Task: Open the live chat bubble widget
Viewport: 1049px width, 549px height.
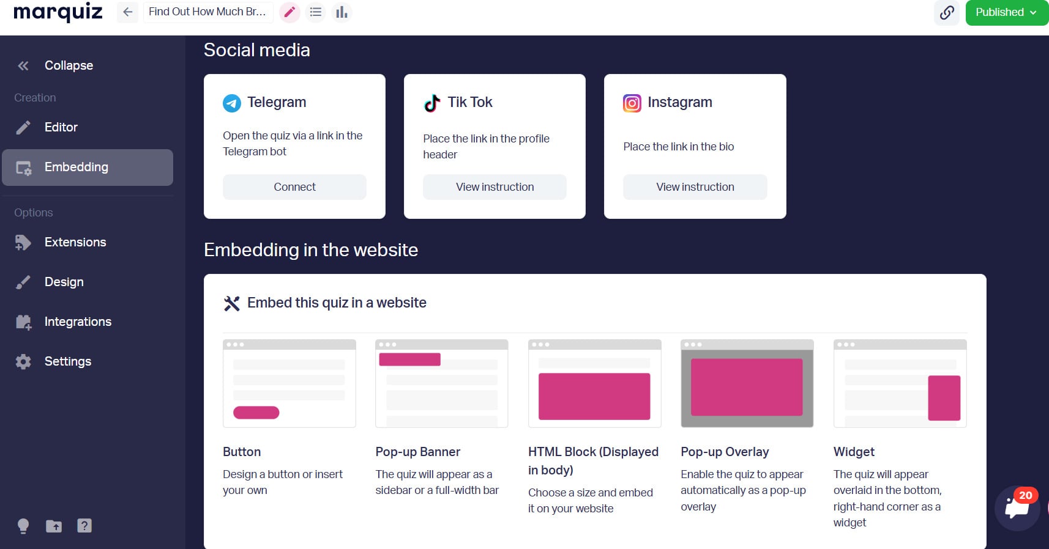Action: [x=1017, y=508]
